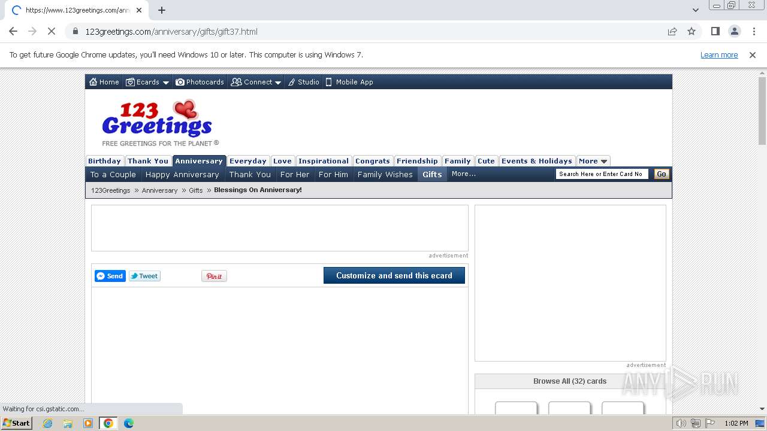The height and width of the screenshot is (431, 767).
Task: Select the Birthday category tab
Action: pos(104,161)
